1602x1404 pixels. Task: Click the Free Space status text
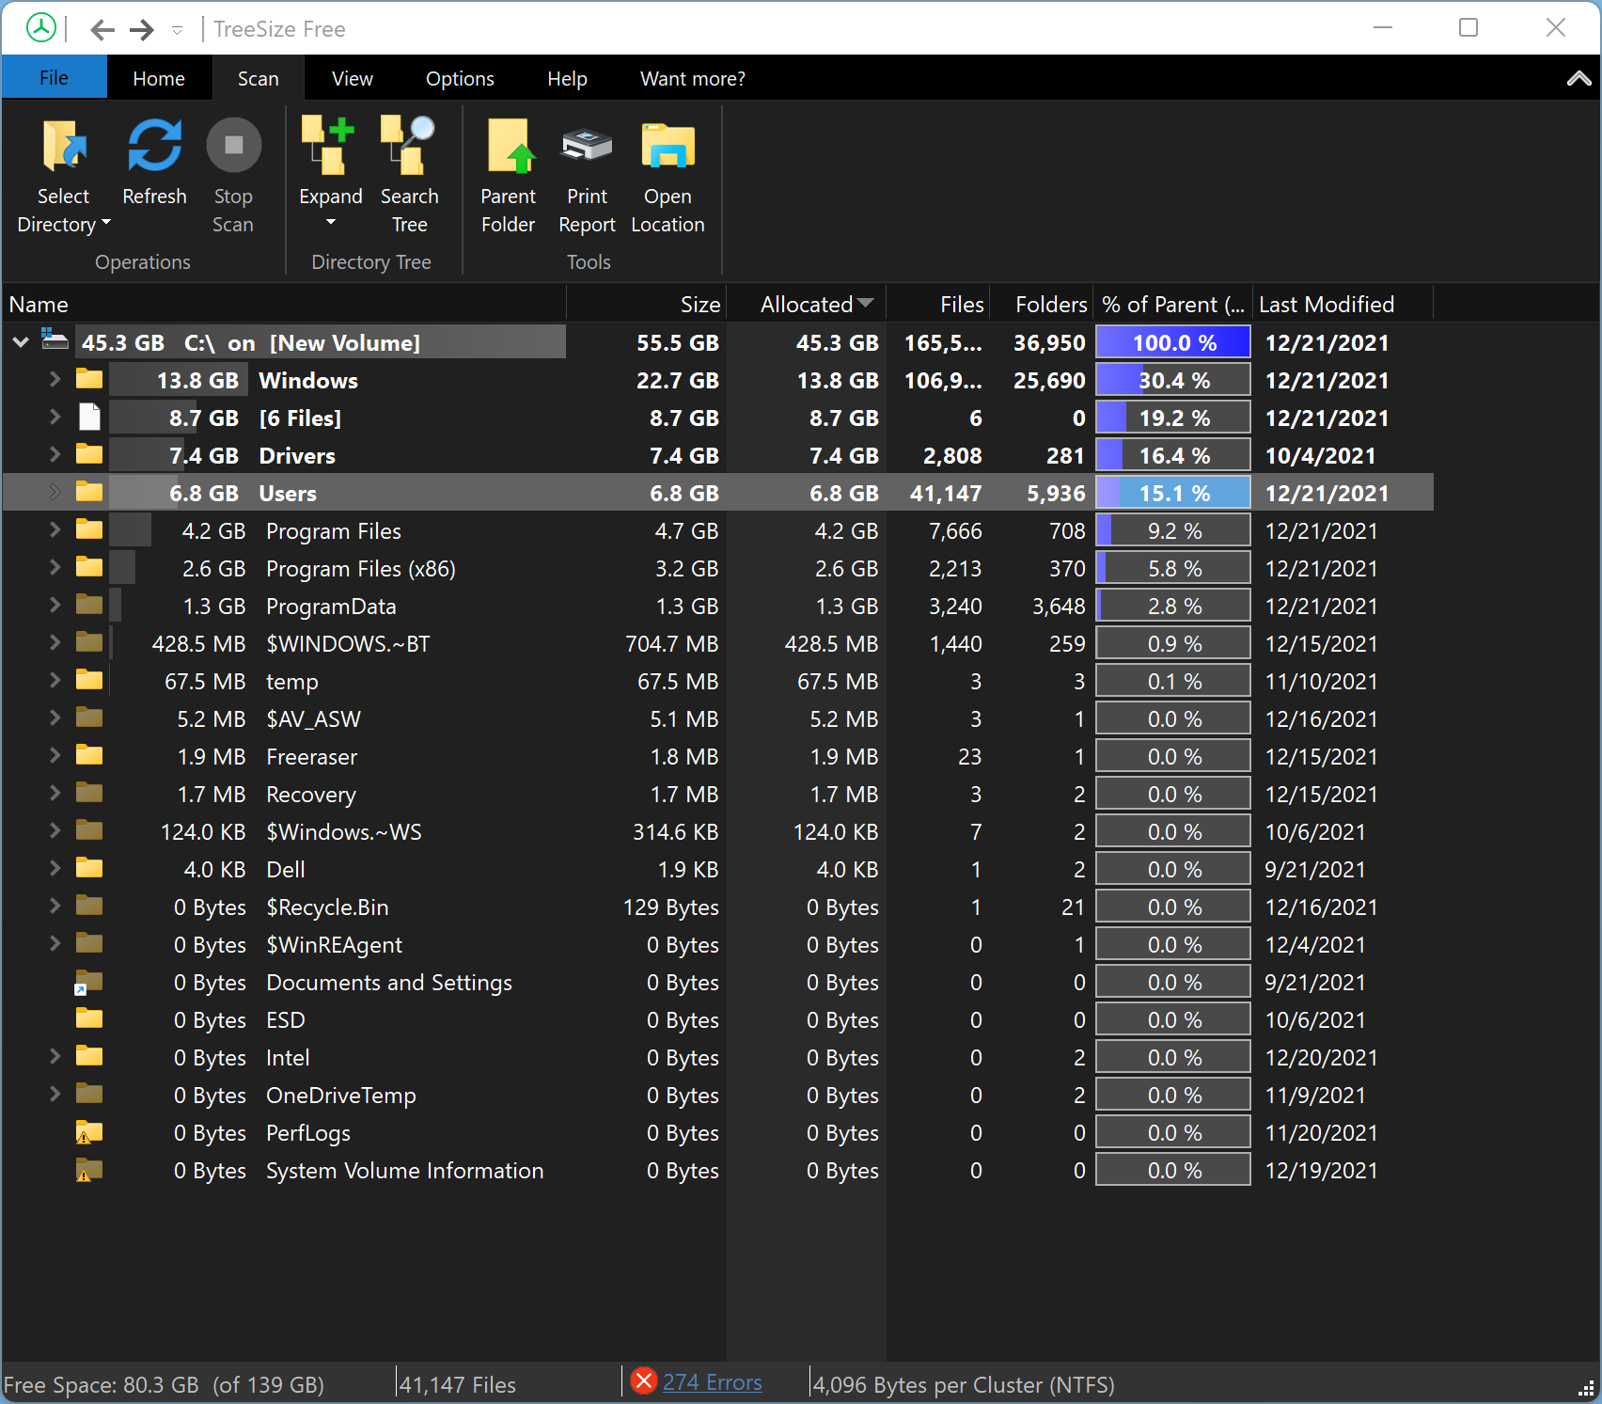[165, 1384]
